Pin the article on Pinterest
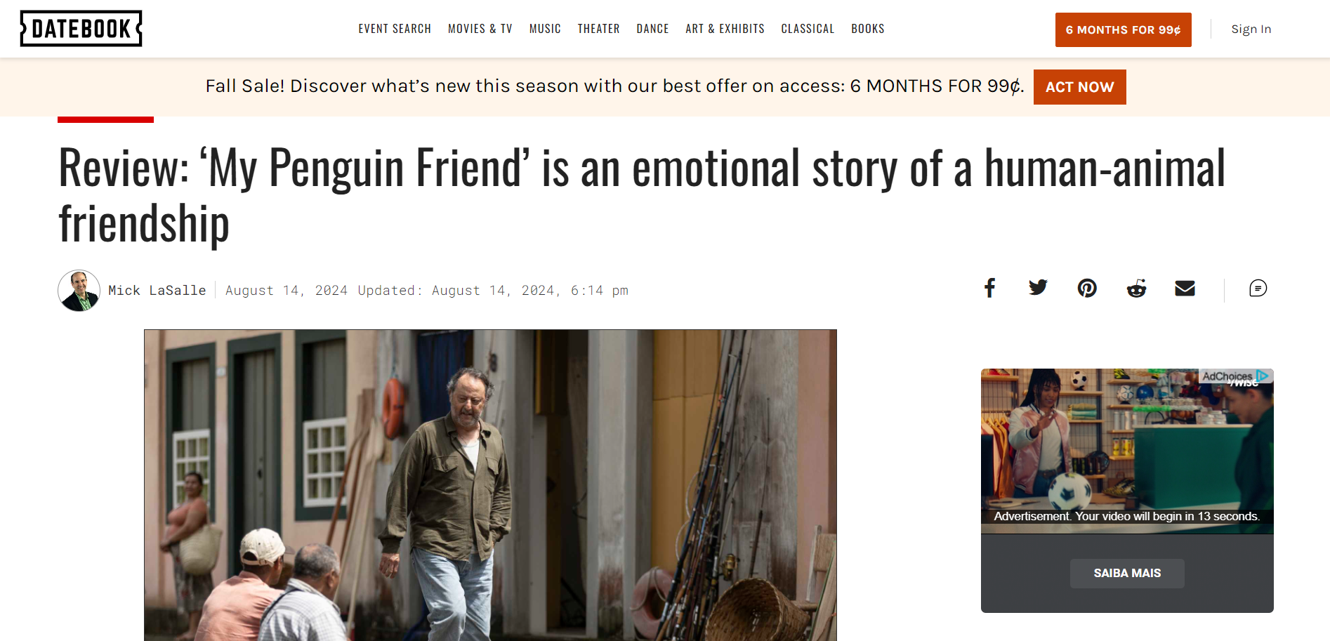 point(1087,288)
